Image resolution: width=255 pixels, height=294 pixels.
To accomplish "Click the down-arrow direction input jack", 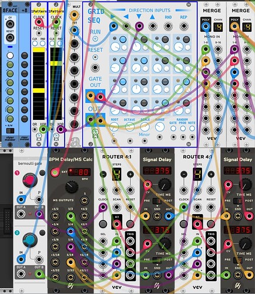I will pos(139,26).
